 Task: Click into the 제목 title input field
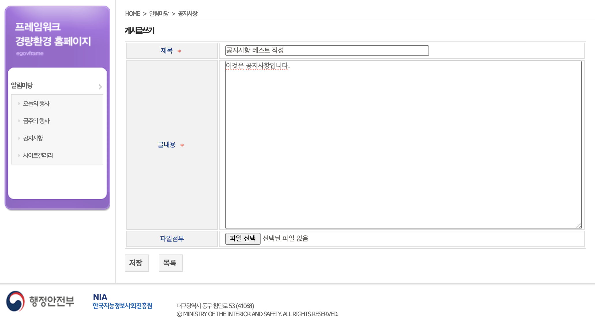[x=327, y=51]
